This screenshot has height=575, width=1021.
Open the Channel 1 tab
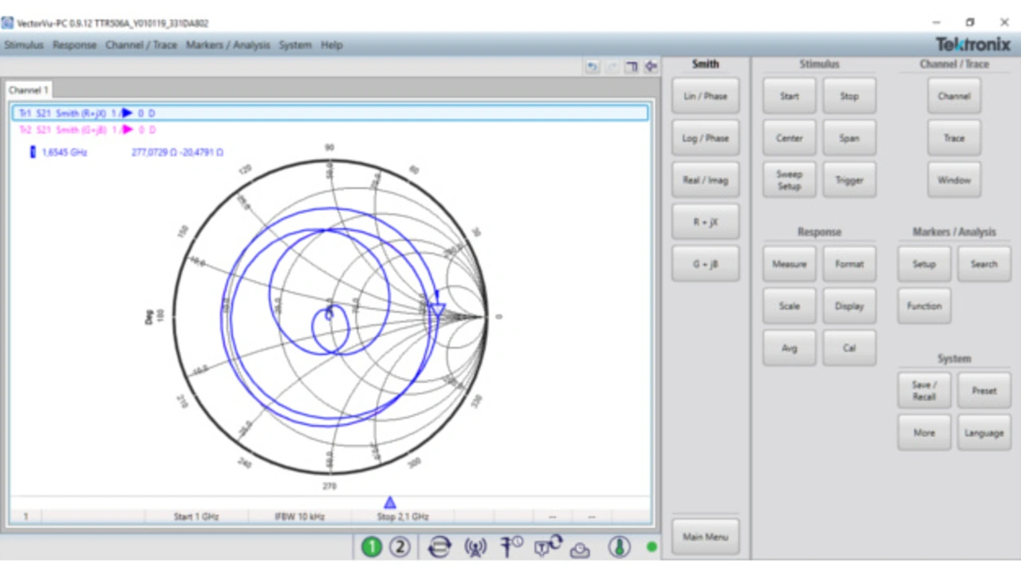click(29, 90)
